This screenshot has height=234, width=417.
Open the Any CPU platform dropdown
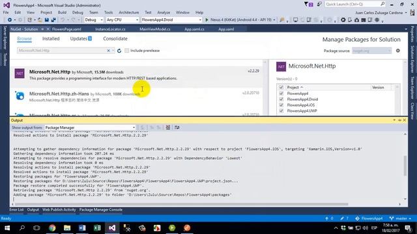(x=122, y=20)
